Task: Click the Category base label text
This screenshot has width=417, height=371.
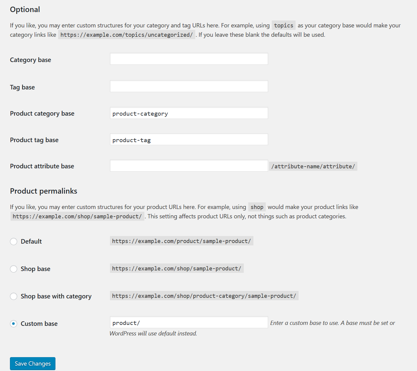Action: pos(30,60)
